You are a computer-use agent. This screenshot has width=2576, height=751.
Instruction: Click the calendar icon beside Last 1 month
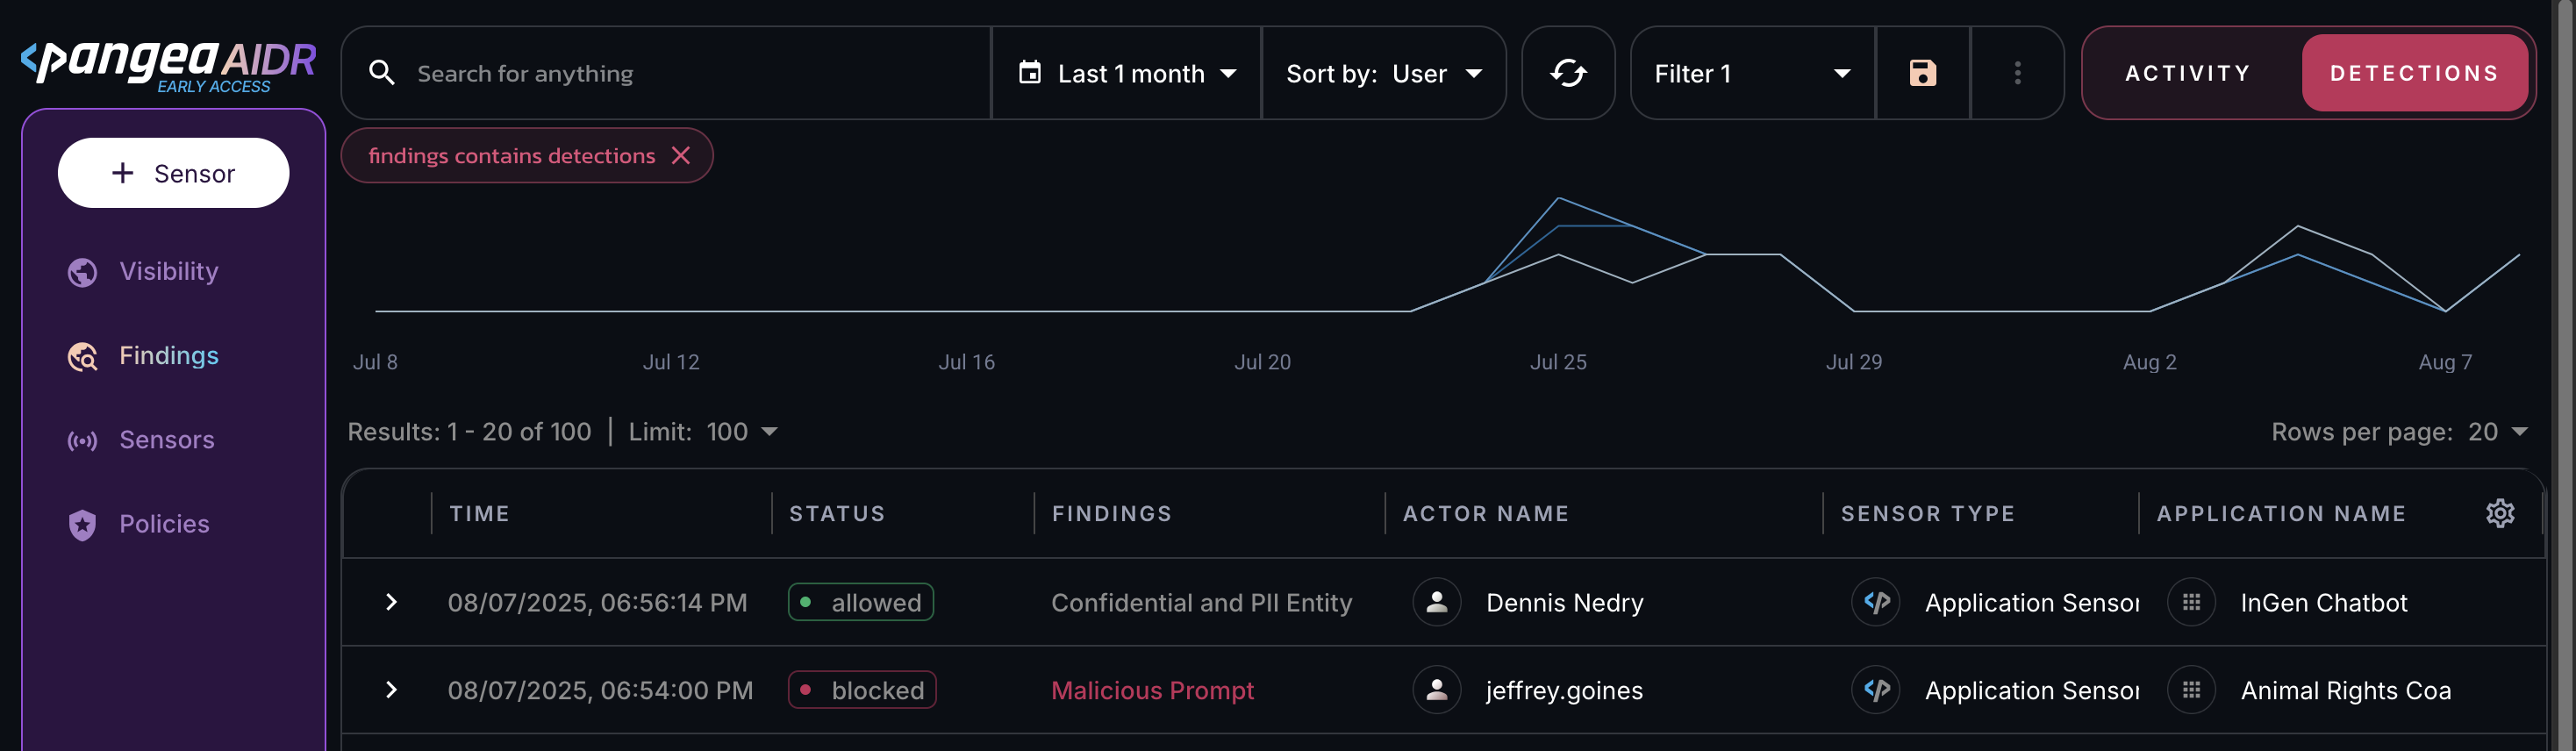1029,73
